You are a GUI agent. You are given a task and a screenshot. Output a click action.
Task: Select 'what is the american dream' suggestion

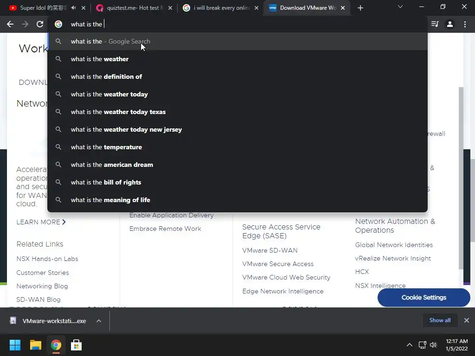237,165
